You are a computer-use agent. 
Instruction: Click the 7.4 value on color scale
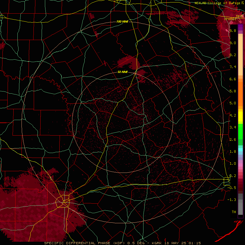tap(233, 67)
